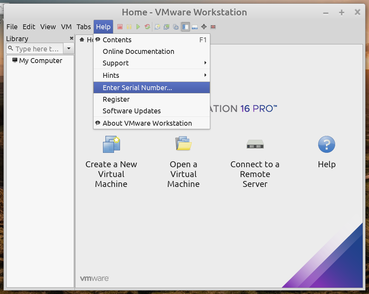Image resolution: width=369 pixels, height=294 pixels.
Task: Click the Library search field
Action: coord(35,49)
